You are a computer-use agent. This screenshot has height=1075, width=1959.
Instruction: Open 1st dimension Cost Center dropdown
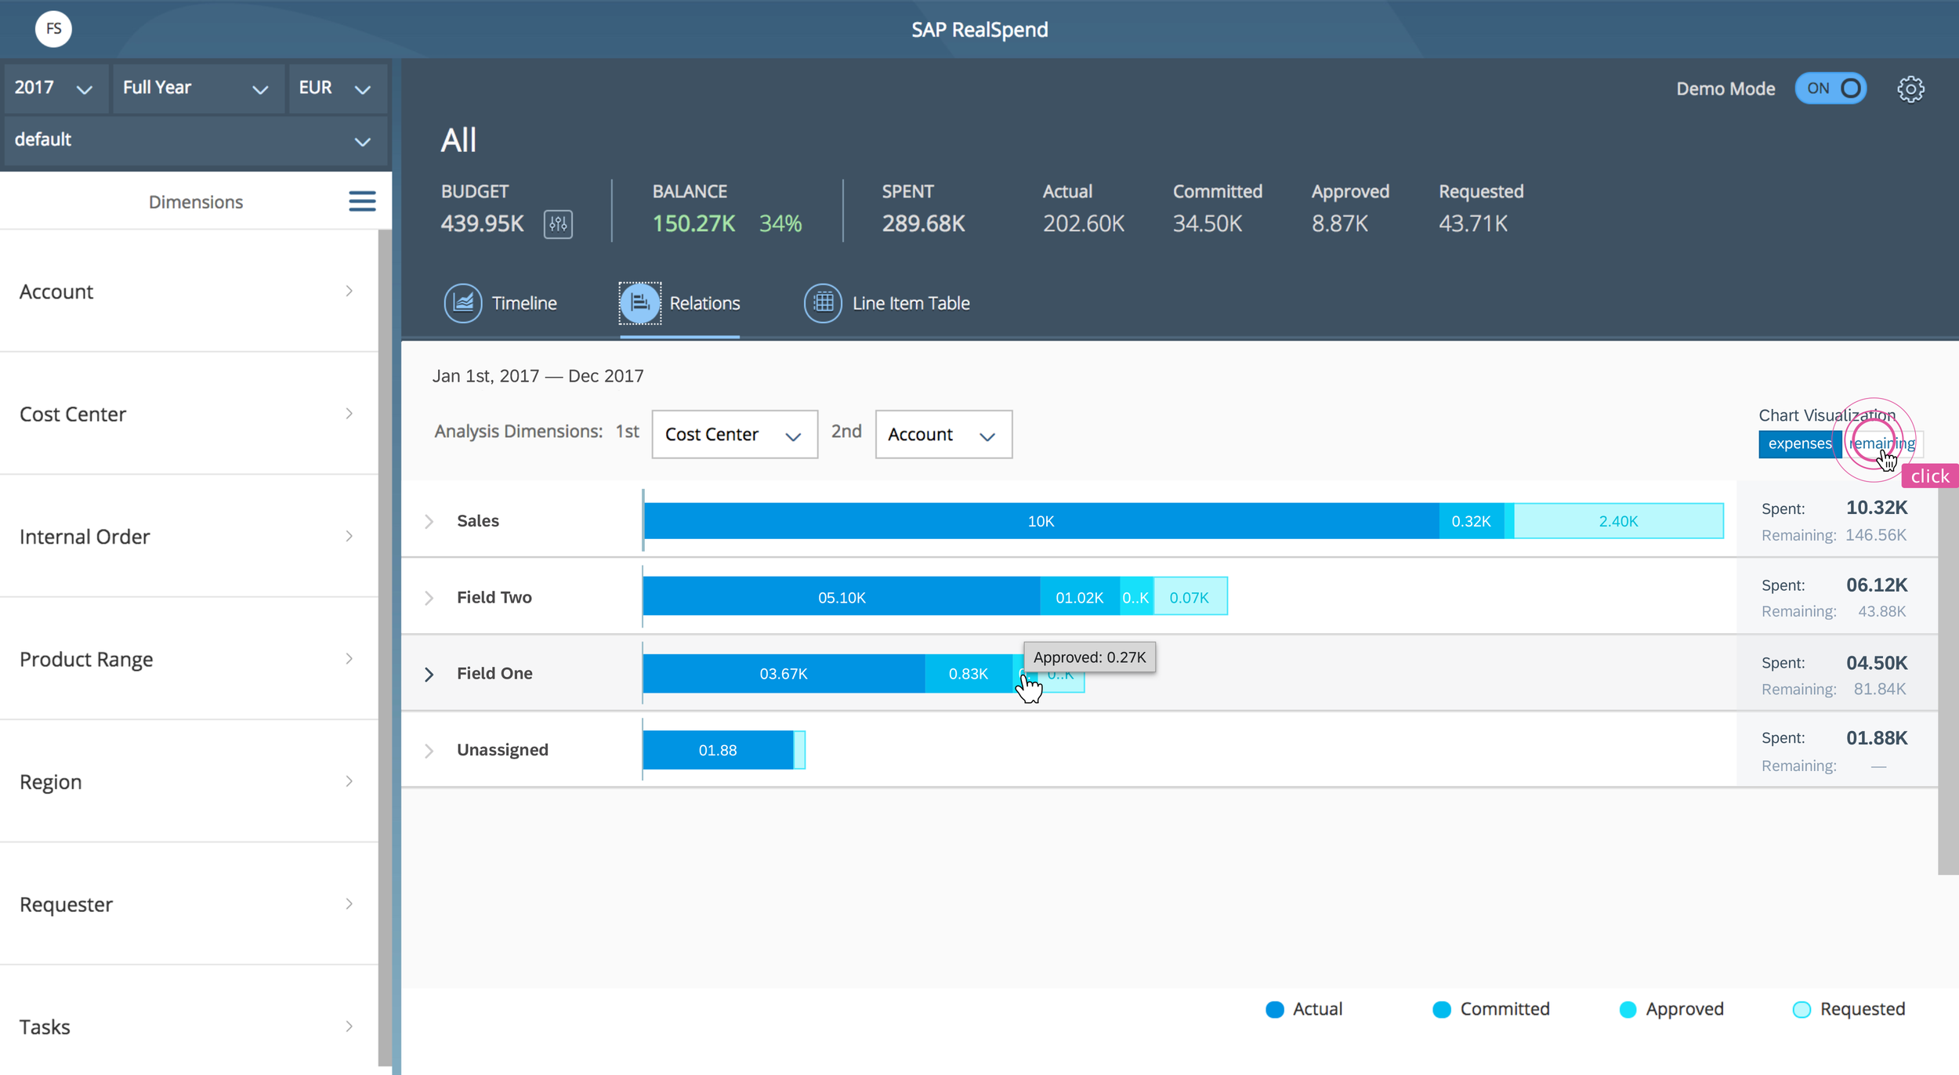point(734,434)
